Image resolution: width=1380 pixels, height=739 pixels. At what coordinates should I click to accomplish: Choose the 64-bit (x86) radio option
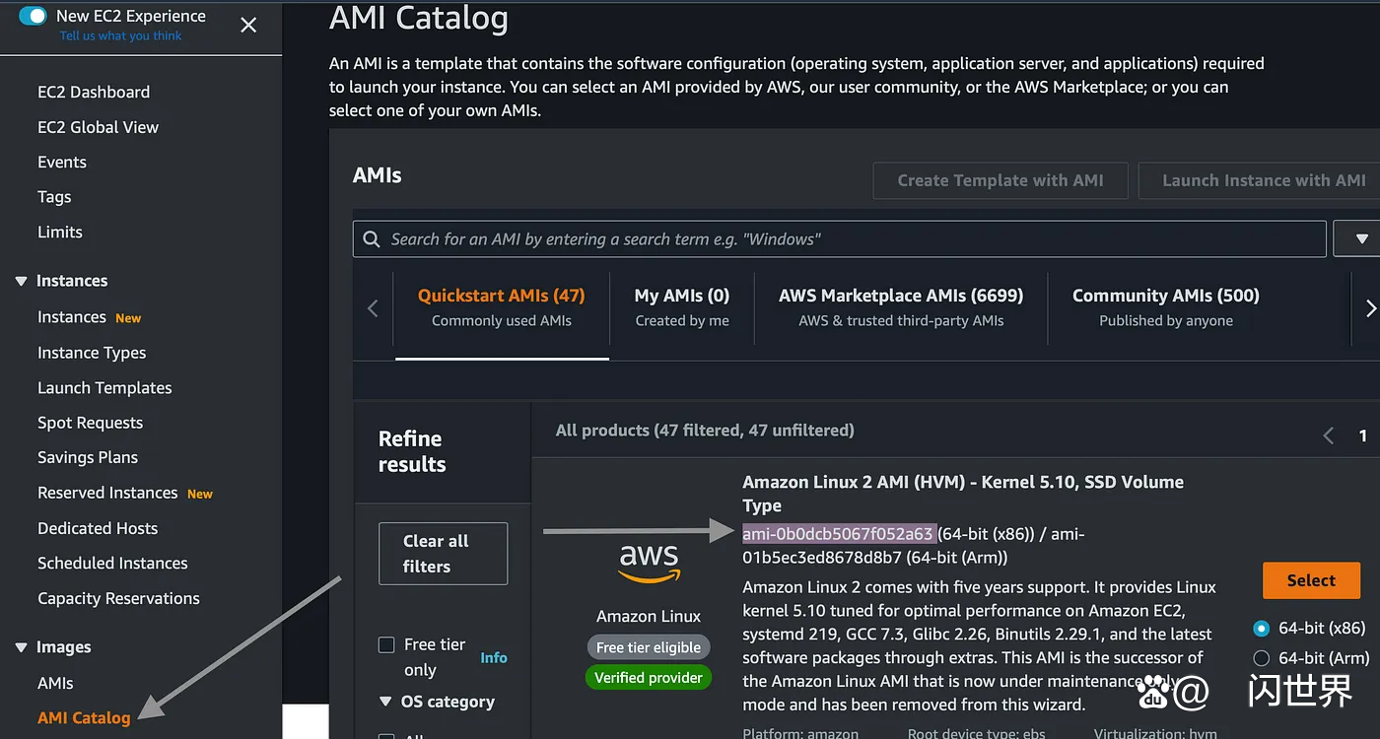point(1261,628)
